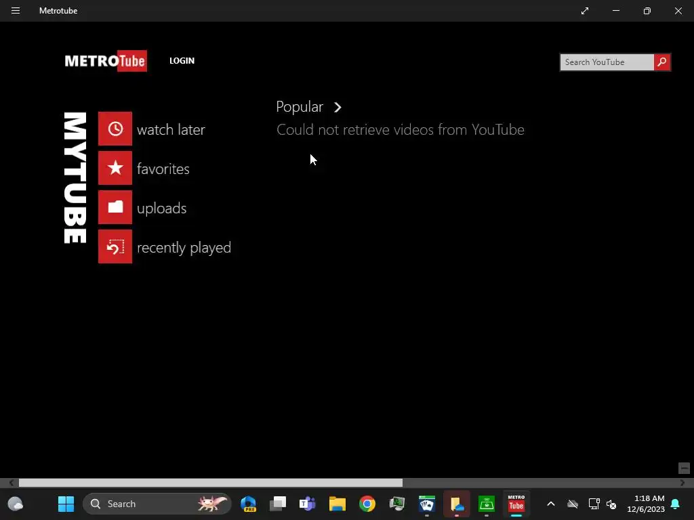
Task: Open the Windows Start menu
Action: (x=66, y=504)
